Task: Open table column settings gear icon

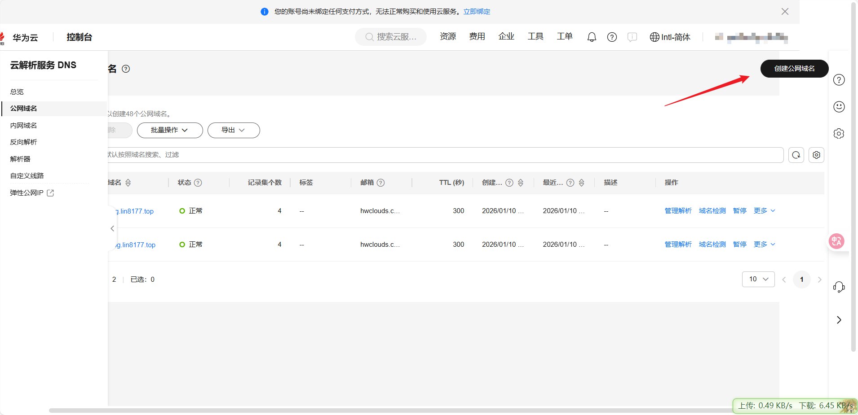Action: 816,155
